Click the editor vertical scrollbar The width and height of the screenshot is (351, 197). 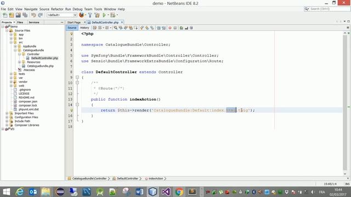[x=345, y=103]
